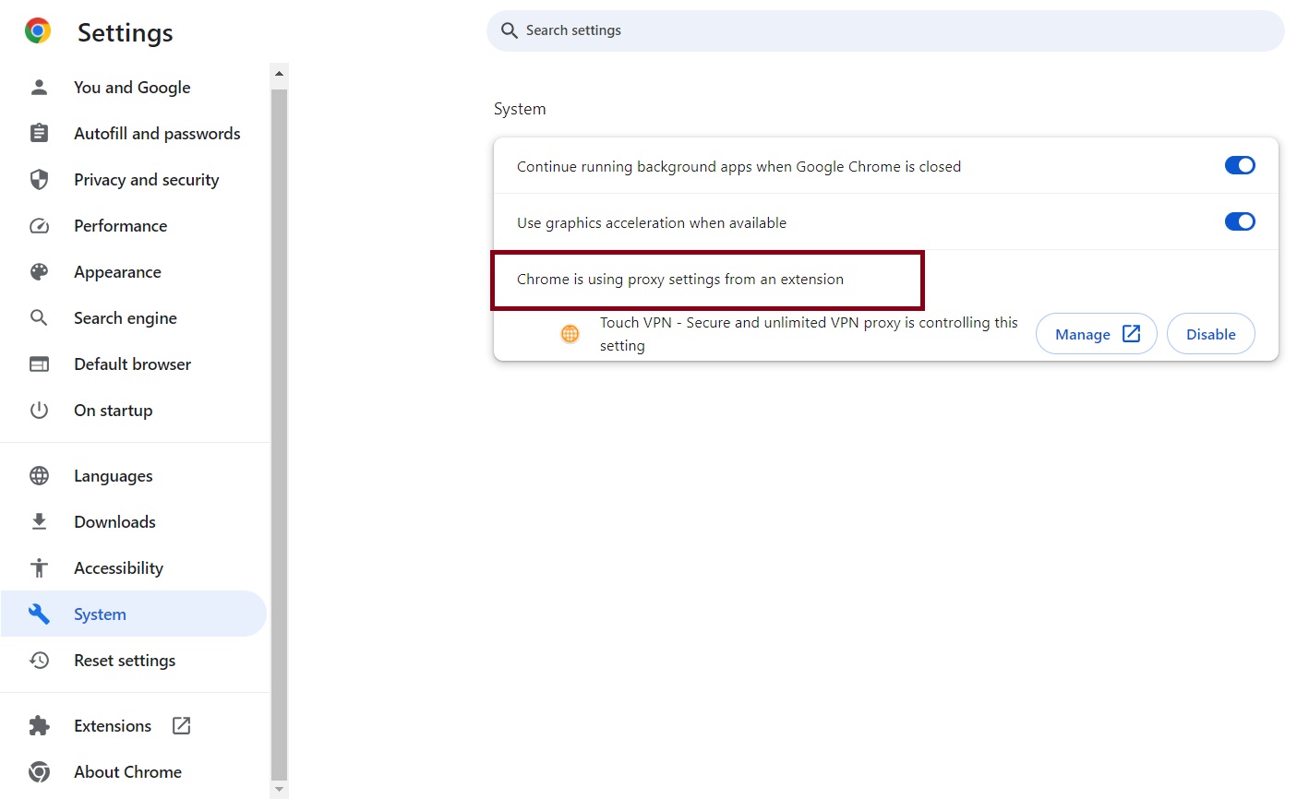
Task: Click the Touch VPN controlling this setting text
Action: point(809,334)
